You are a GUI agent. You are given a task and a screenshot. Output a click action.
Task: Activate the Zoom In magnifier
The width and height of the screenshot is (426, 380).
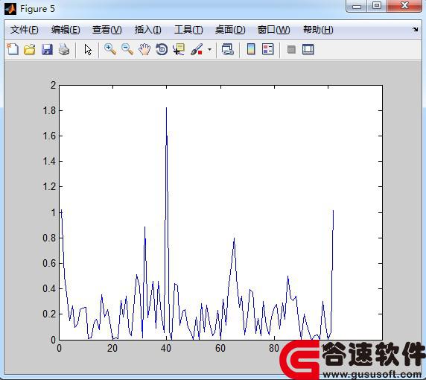point(110,49)
